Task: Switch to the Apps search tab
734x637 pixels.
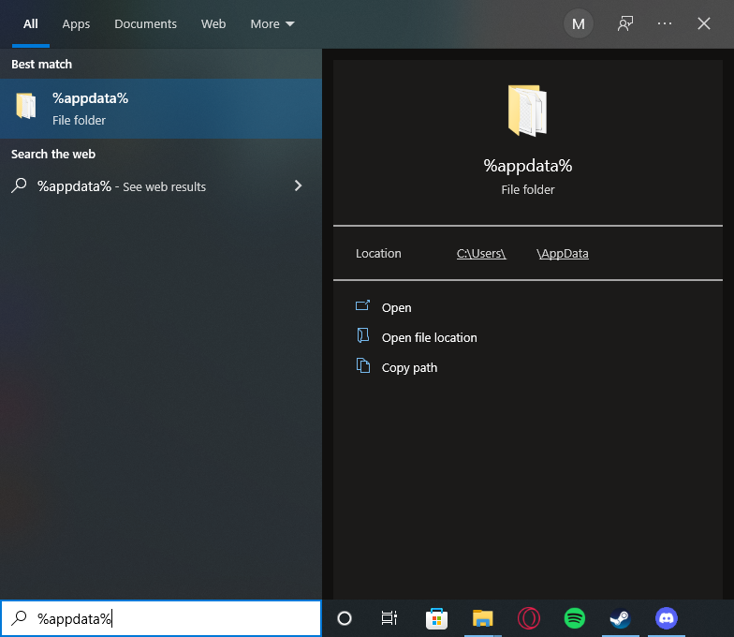Action: pos(76,24)
